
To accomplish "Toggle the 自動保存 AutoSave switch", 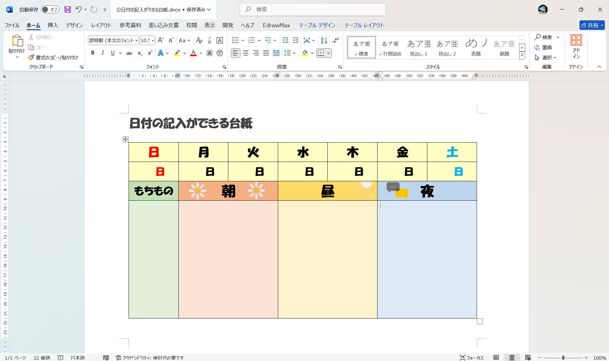I will [x=50, y=10].
